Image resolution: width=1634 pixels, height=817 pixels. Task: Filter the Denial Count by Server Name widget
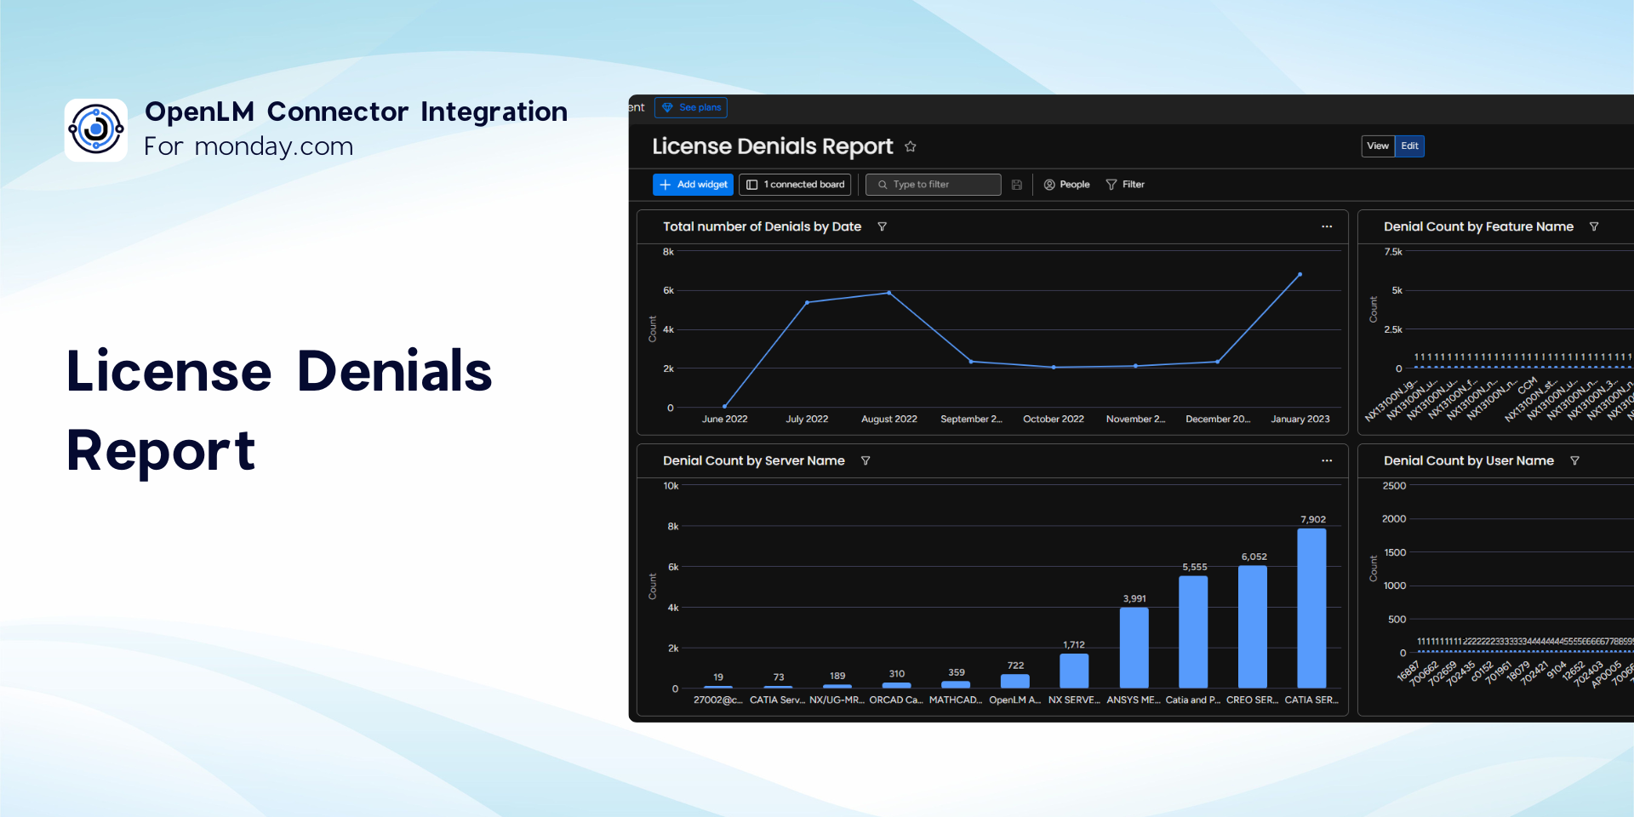coord(866,460)
